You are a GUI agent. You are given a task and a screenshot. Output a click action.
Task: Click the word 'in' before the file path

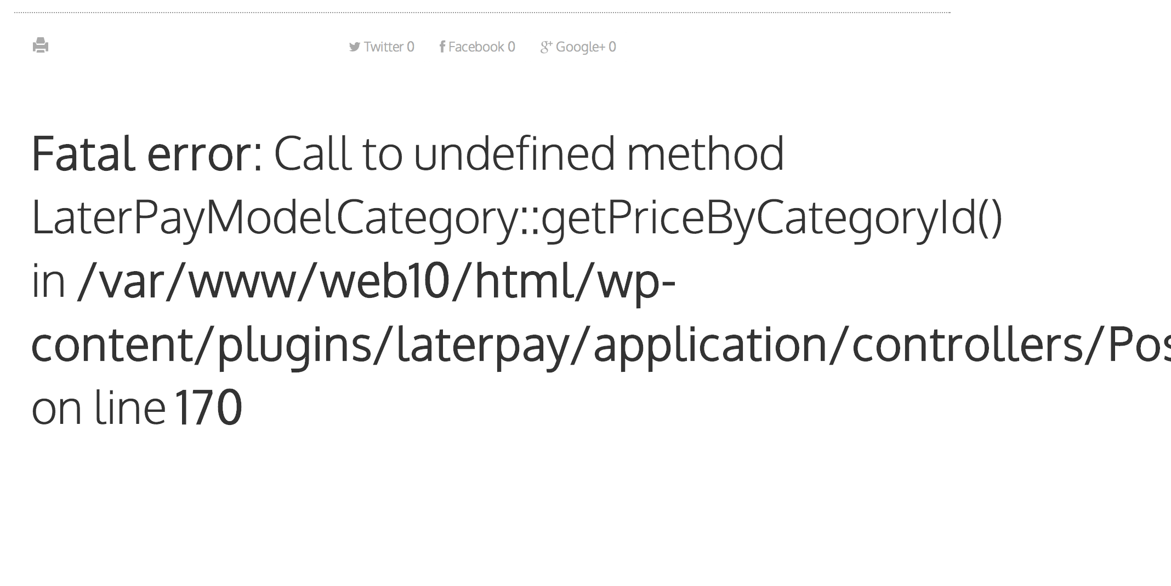(x=48, y=281)
